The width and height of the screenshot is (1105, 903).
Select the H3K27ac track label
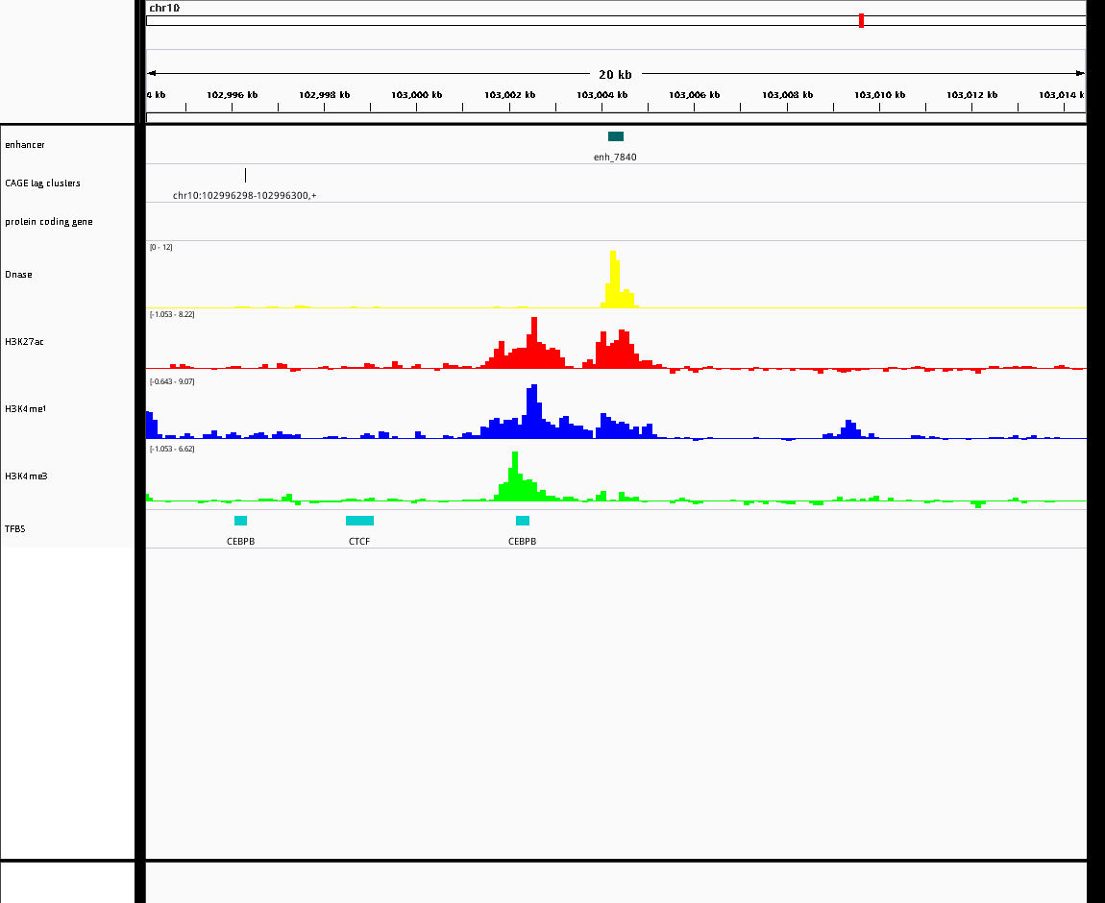click(x=24, y=342)
